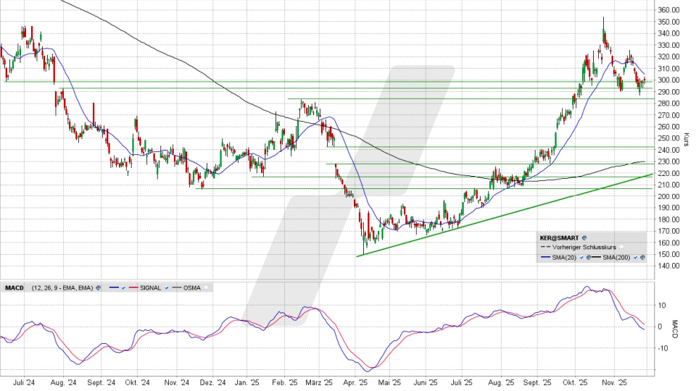The height and width of the screenshot is (391, 696).
Task: Click the black SMA(200) legend line swatch
Action: tap(596, 257)
